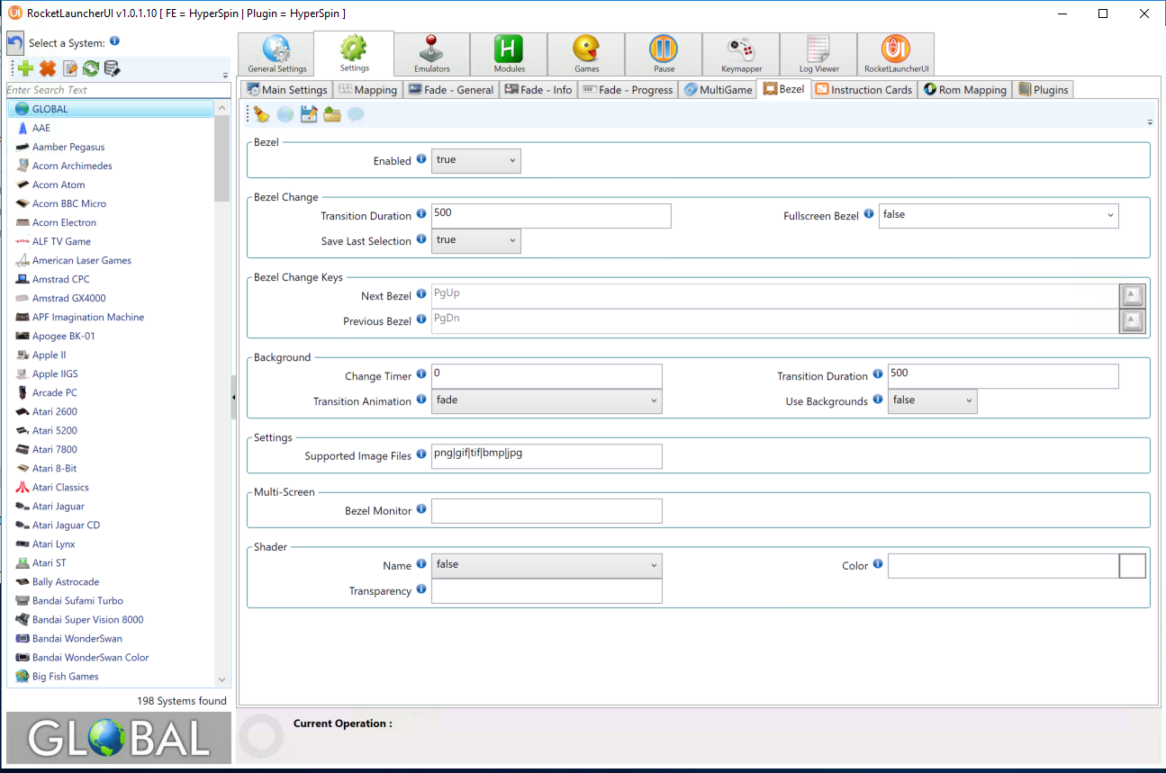The image size is (1166, 773).
Task: Switch to the Main Settings sub-tab
Action: point(287,89)
